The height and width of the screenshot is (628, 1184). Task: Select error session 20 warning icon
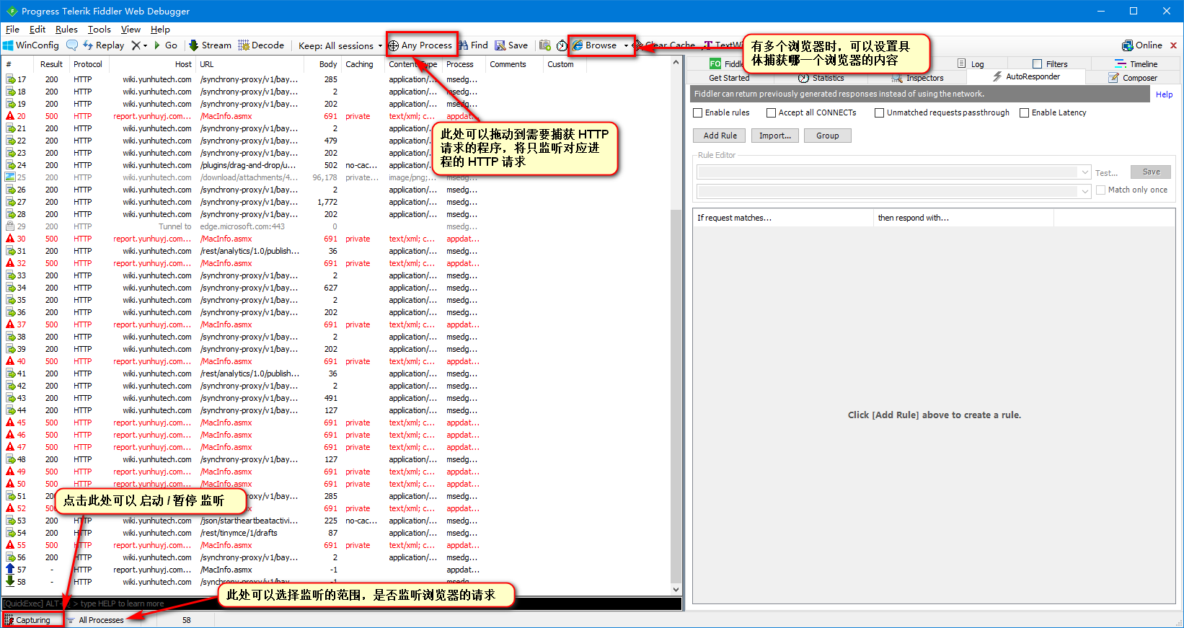[10, 116]
